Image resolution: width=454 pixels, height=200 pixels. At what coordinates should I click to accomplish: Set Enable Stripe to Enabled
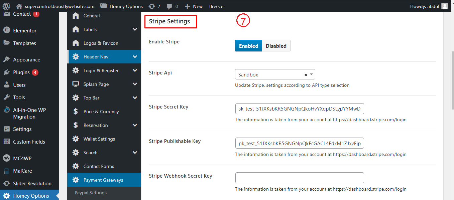pos(248,46)
